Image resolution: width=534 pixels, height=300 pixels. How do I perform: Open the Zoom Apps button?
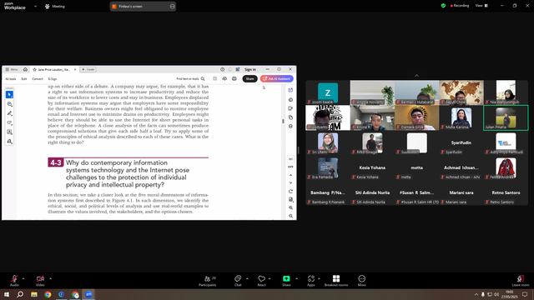pyautogui.click(x=311, y=281)
